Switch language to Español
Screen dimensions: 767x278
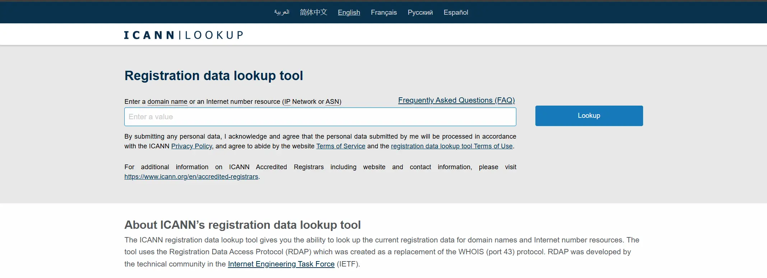[x=456, y=12]
